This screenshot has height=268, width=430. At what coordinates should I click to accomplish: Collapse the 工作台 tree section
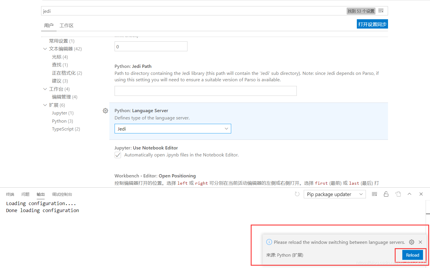tap(45, 89)
